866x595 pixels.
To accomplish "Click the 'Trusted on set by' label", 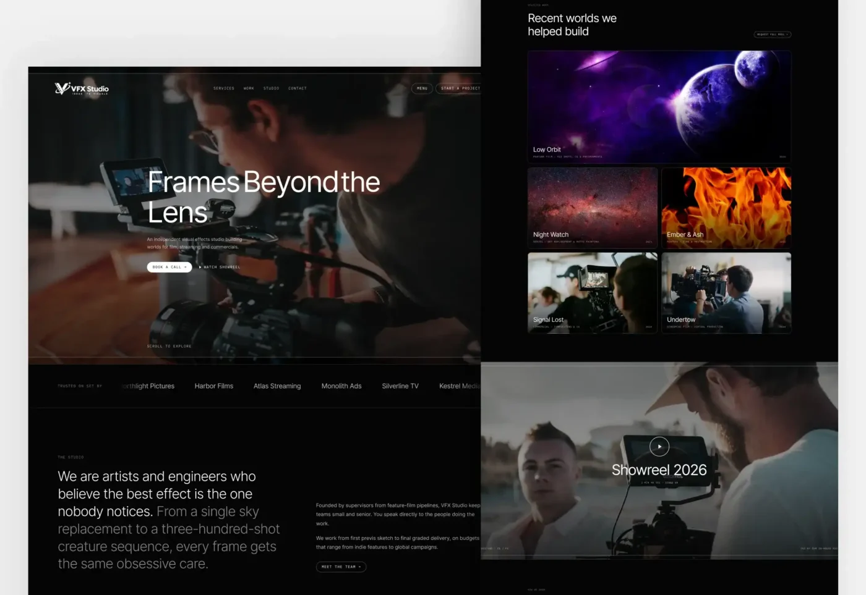I will pos(80,386).
